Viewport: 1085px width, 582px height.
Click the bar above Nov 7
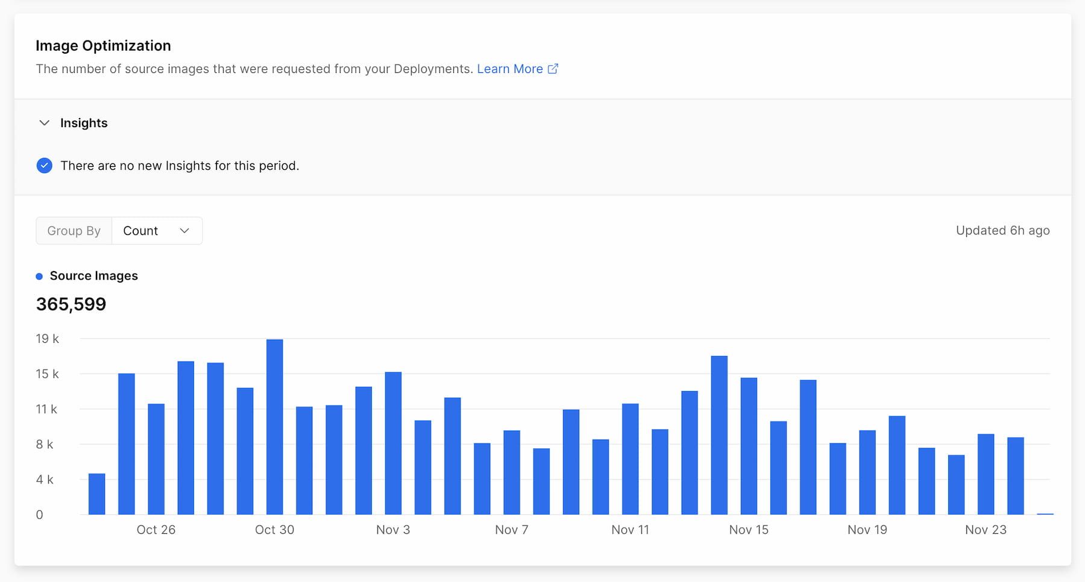point(512,472)
